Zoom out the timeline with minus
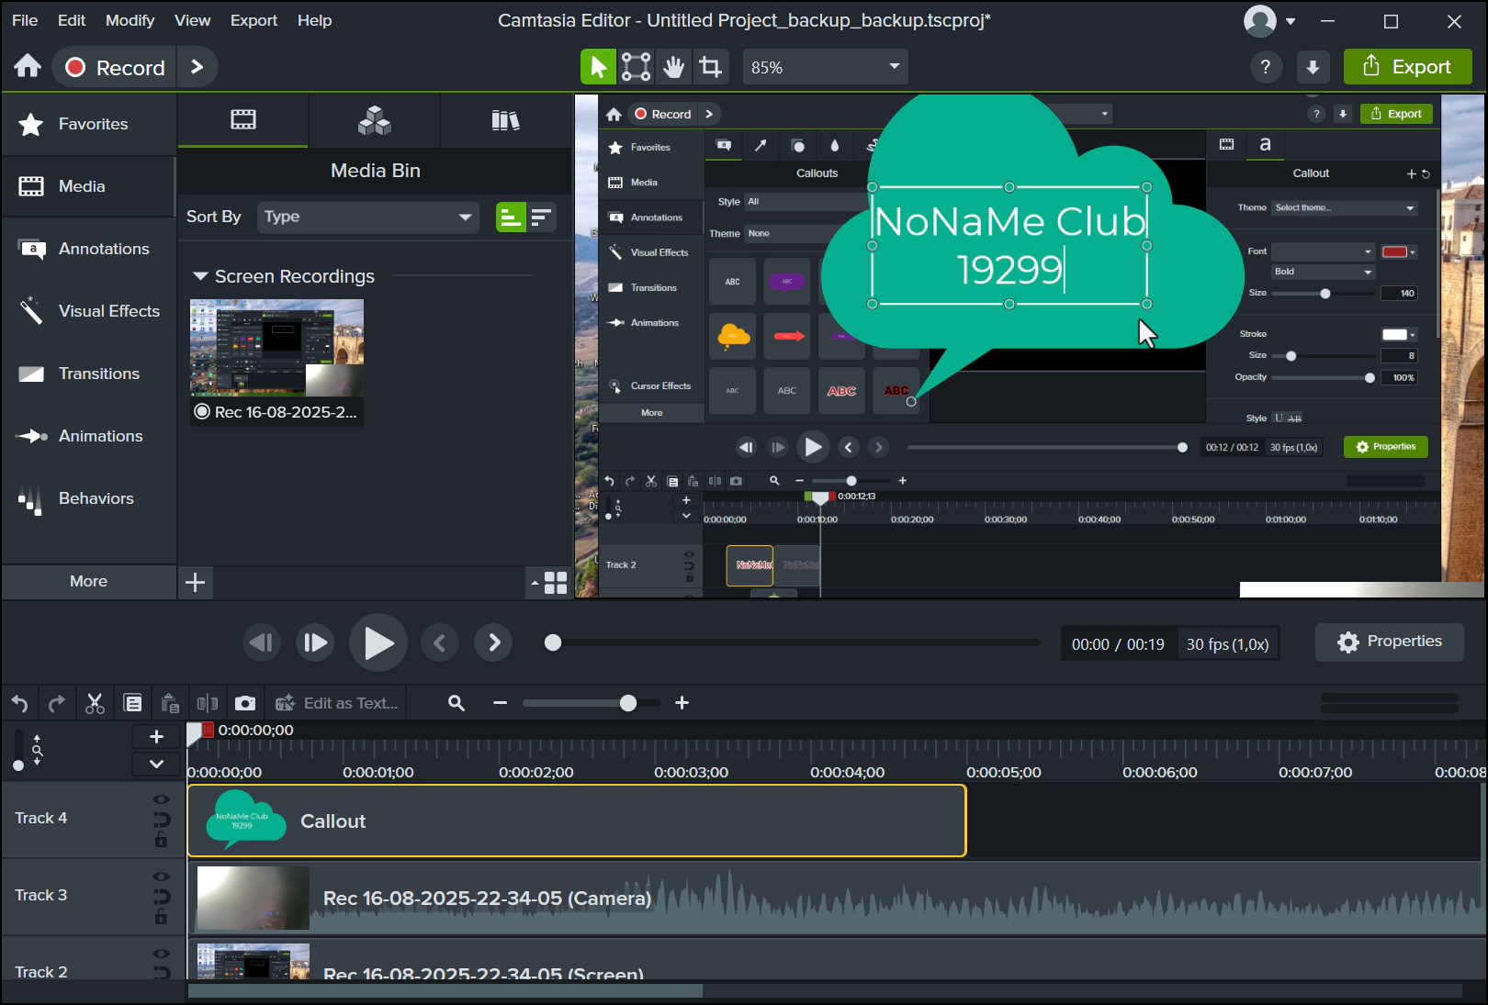This screenshot has width=1488, height=1005. click(500, 703)
